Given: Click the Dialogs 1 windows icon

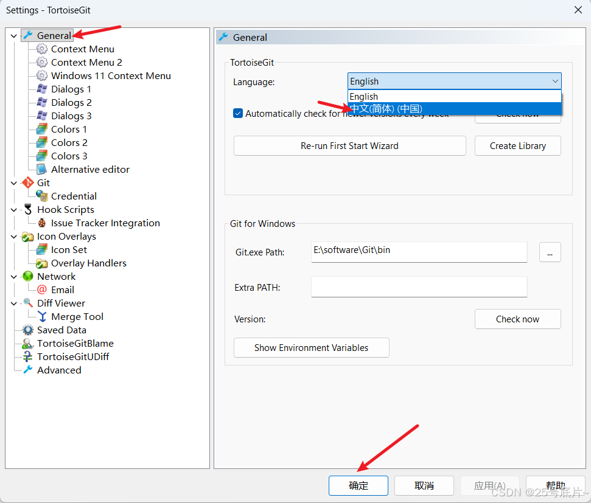Looking at the screenshot, I should click(x=42, y=89).
